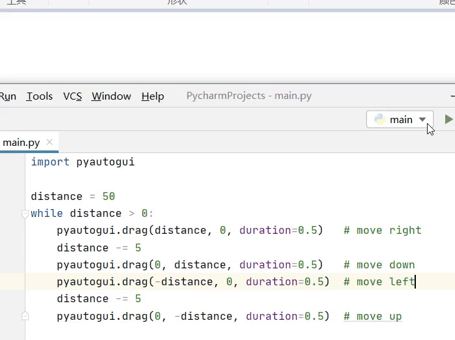Collapse the while loop fold marker
The width and height of the screenshot is (455, 340).
point(25,214)
